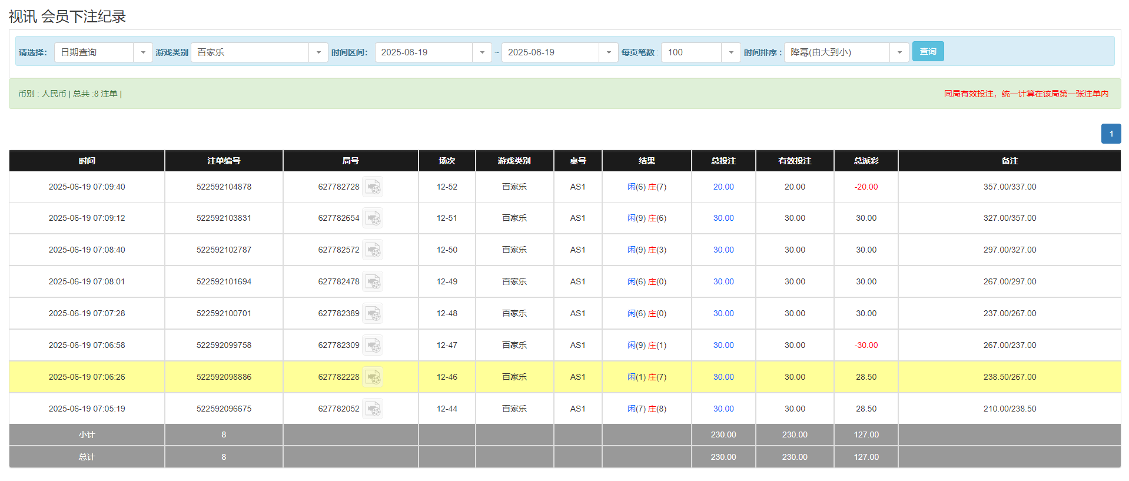Image resolution: width=1129 pixels, height=481 pixels.
Task: Expand the start date 2025-06-19 dropdown
Action: (482, 52)
